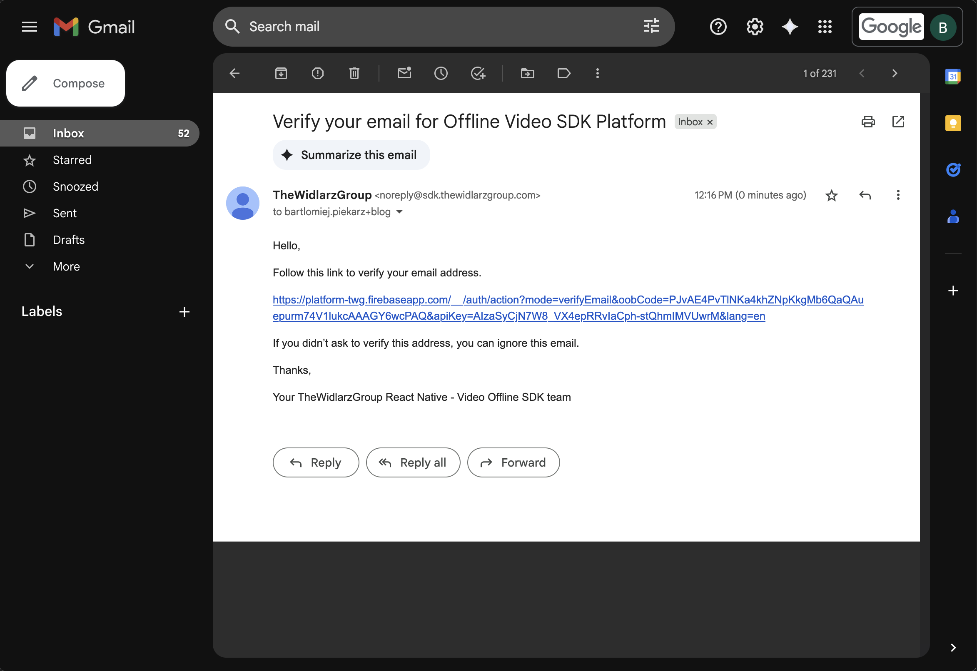977x671 pixels.
Task: Open the Starred folder
Action: tap(100, 160)
